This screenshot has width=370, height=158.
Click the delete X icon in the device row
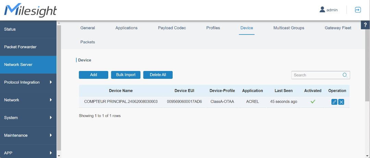click(x=341, y=102)
